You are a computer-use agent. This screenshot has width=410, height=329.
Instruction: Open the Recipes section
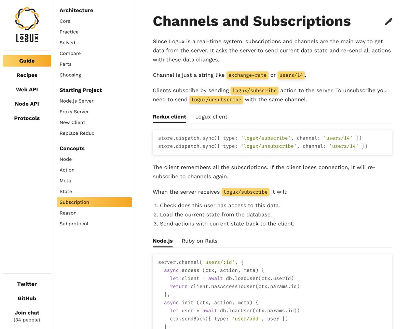[27, 75]
